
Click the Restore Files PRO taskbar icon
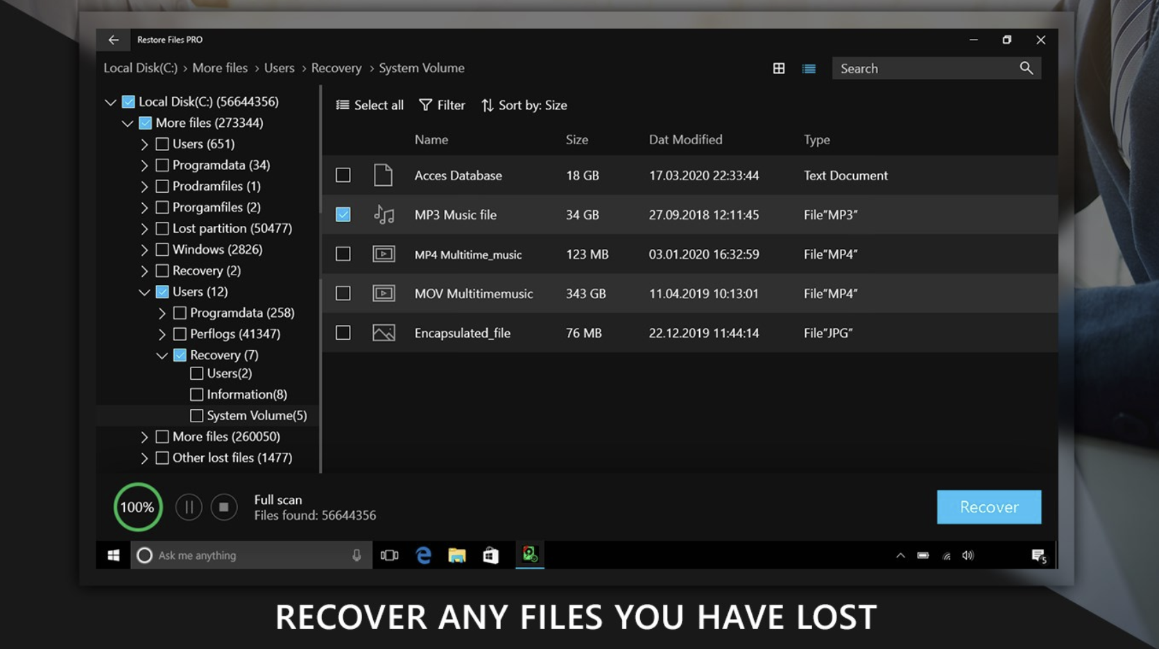(x=530, y=555)
